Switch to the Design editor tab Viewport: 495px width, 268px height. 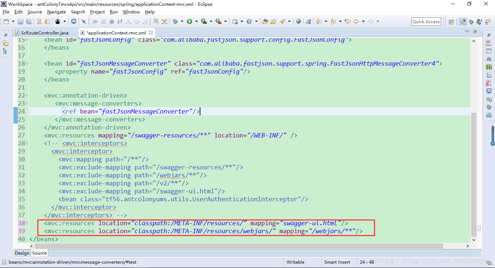pyautogui.click(x=22, y=253)
